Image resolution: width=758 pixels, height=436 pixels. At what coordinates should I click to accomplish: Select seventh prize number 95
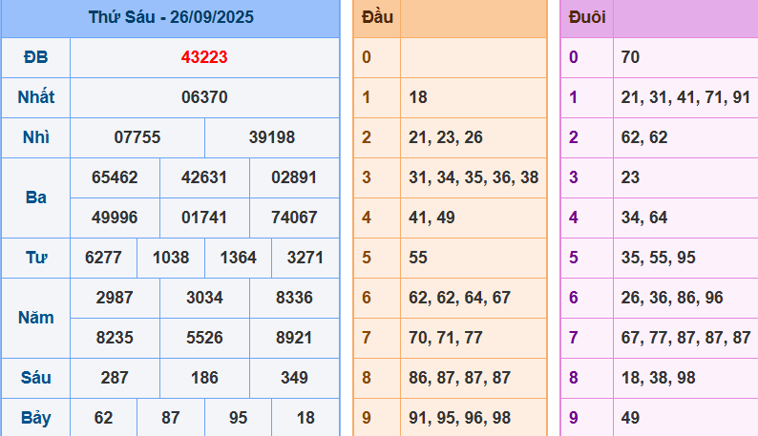pos(238,418)
